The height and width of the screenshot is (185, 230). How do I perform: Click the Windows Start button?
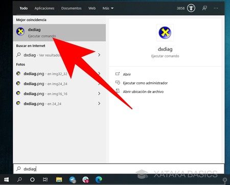pyautogui.click(x=7, y=179)
